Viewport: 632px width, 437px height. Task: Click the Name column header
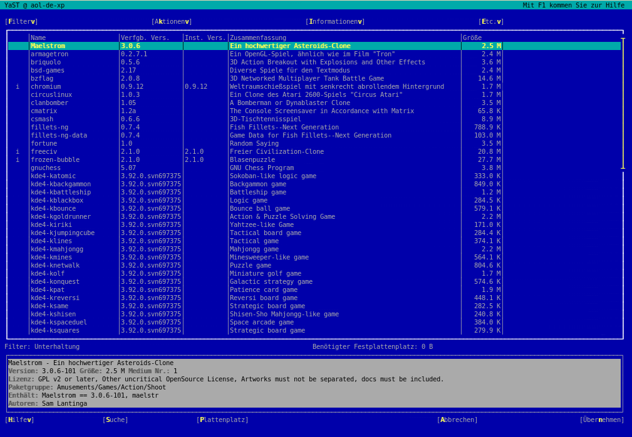38,38
